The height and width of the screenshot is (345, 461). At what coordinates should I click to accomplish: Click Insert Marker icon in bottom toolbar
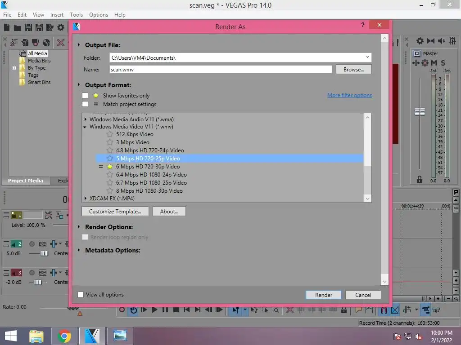point(359,310)
